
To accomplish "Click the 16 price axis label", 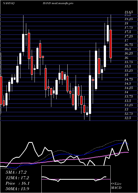I will click(x=126, y=58).
